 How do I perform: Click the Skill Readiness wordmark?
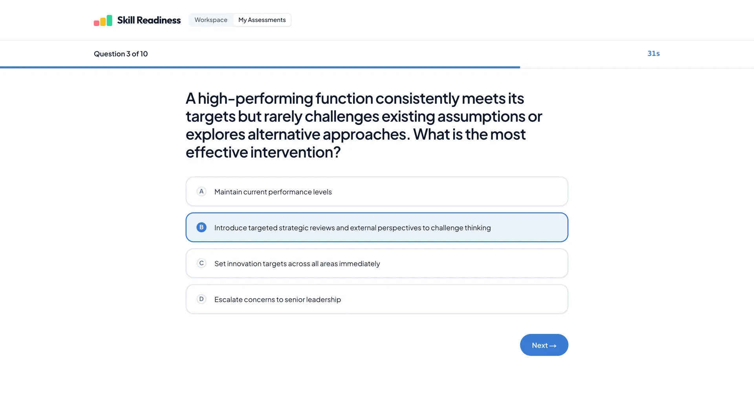coord(149,20)
